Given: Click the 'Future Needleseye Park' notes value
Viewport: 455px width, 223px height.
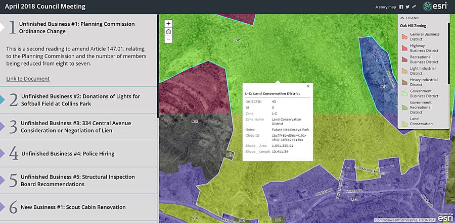Looking at the screenshot, I should [291, 130].
